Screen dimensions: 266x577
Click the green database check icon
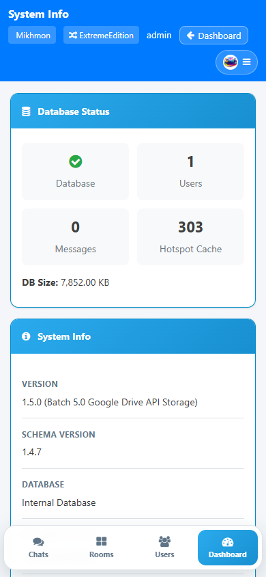click(76, 161)
